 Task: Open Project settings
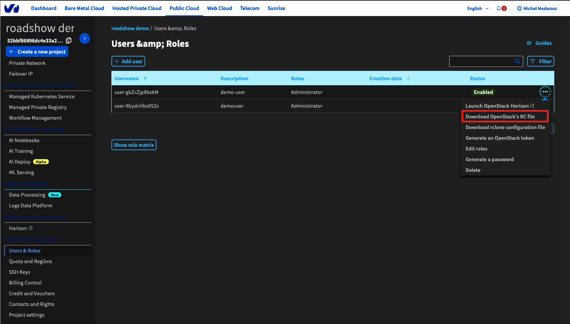point(27,315)
